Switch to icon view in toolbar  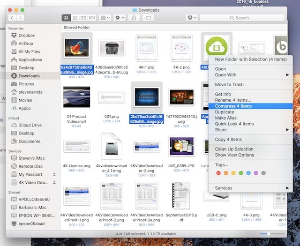click(x=67, y=18)
